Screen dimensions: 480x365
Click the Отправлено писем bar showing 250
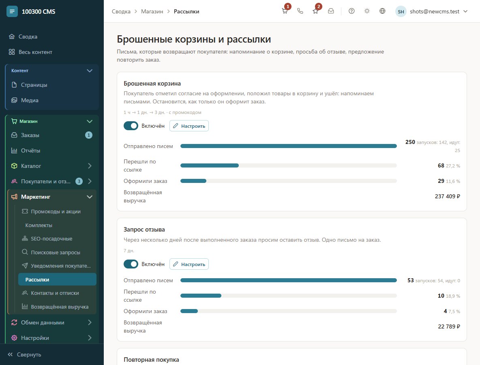(288, 146)
